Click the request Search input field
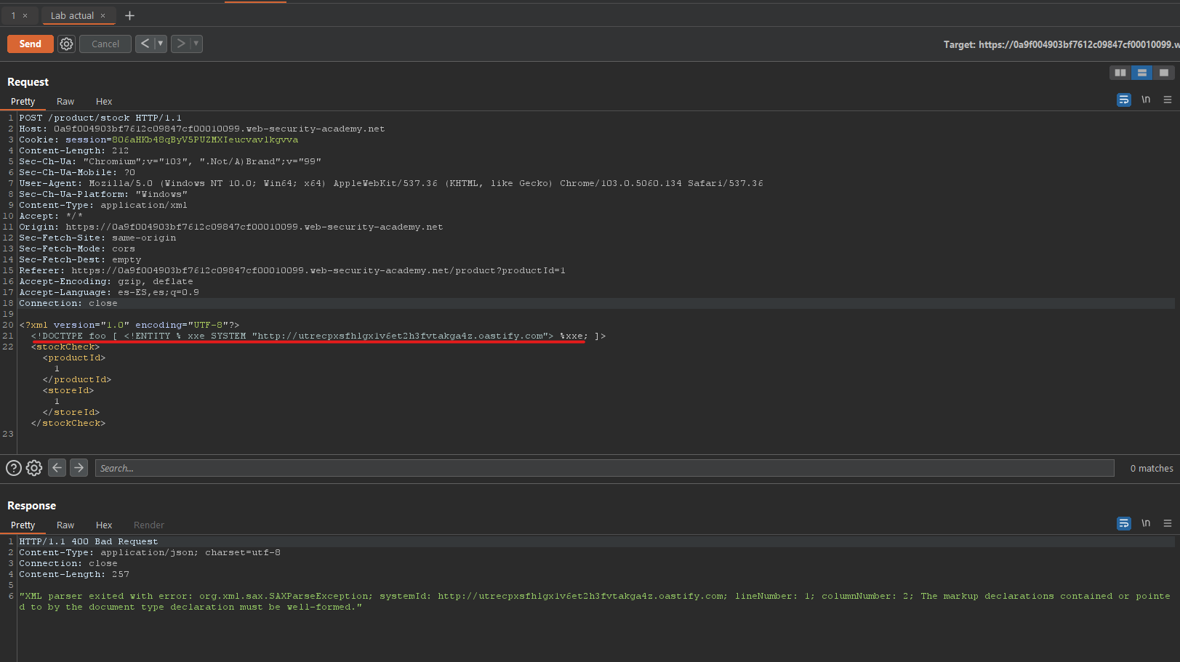1180x662 pixels. (x=604, y=468)
